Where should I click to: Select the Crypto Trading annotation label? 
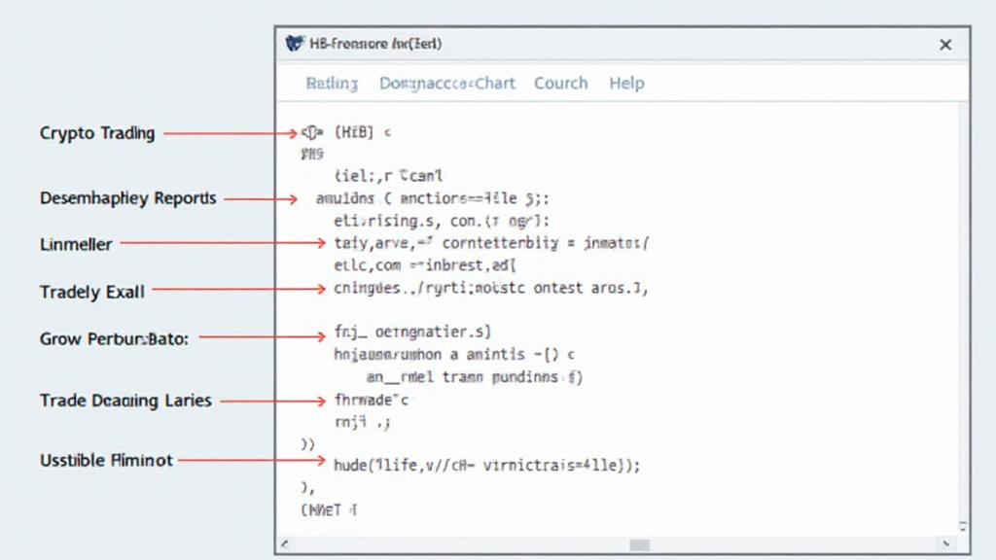[x=97, y=133]
